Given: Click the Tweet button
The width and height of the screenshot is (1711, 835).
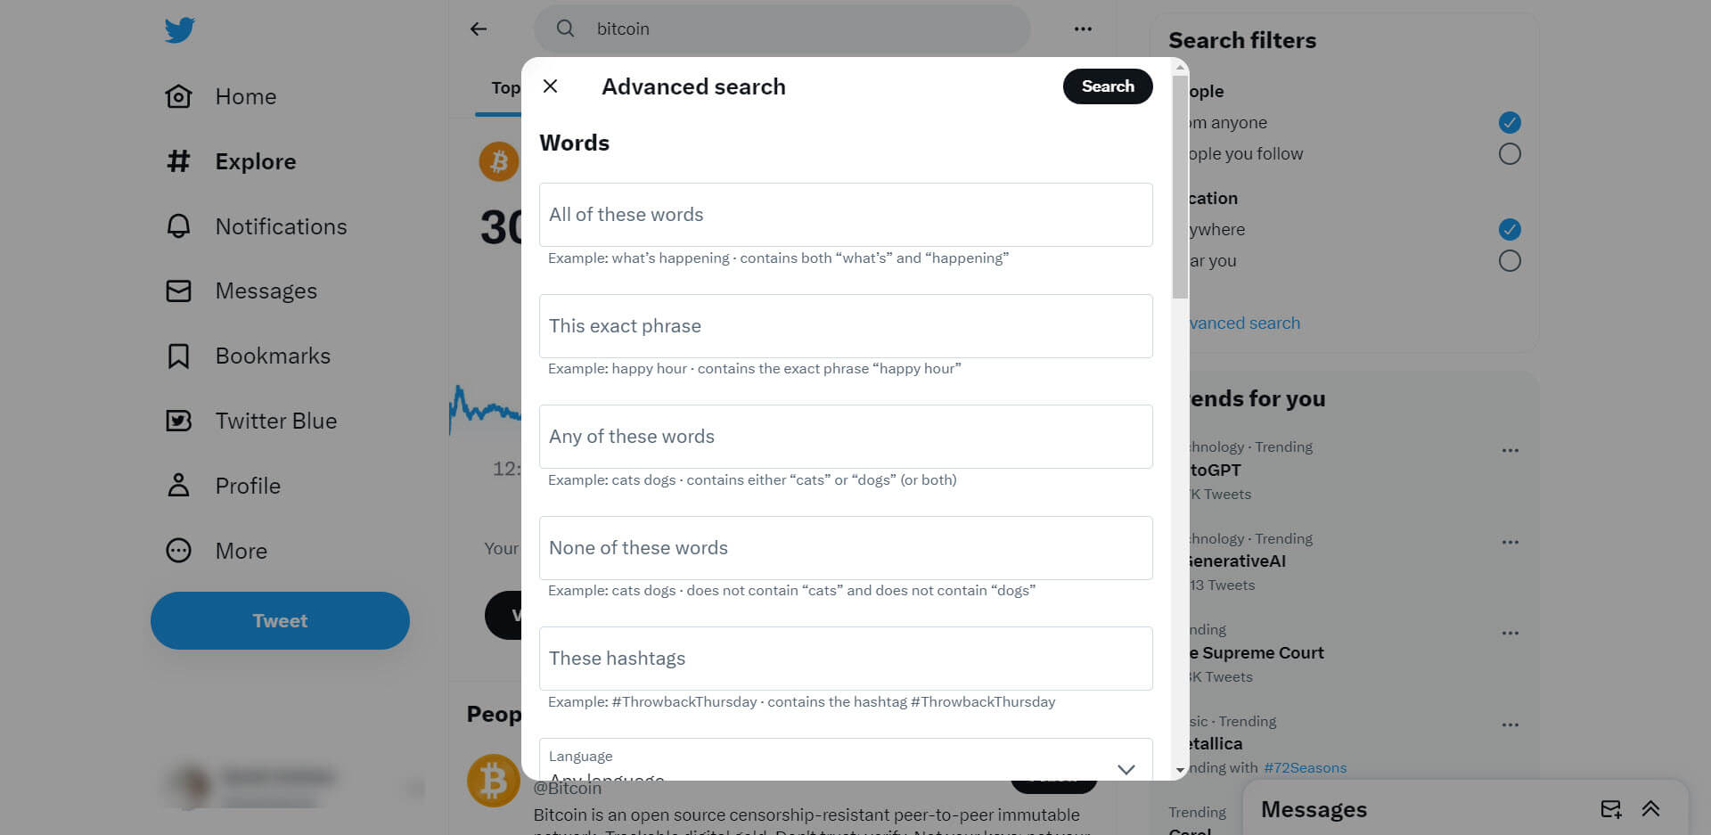Looking at the screenshot, I should 279,620.
